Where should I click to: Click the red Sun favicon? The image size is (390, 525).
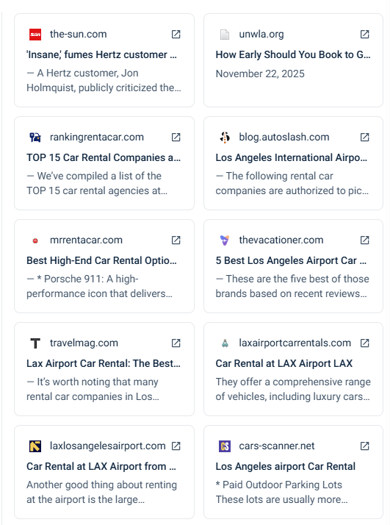click(35, 34)
